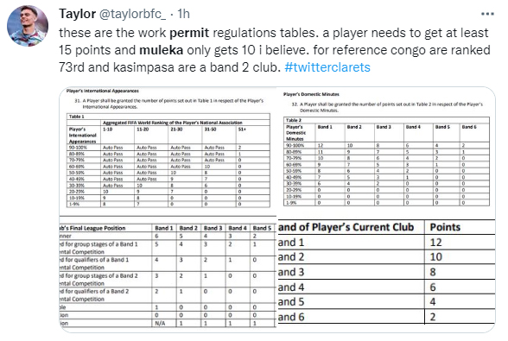Click the Band 1 header in league table
Image resolution: width=508 pixels, height=341 pixels.
click(x=164, y=228)
